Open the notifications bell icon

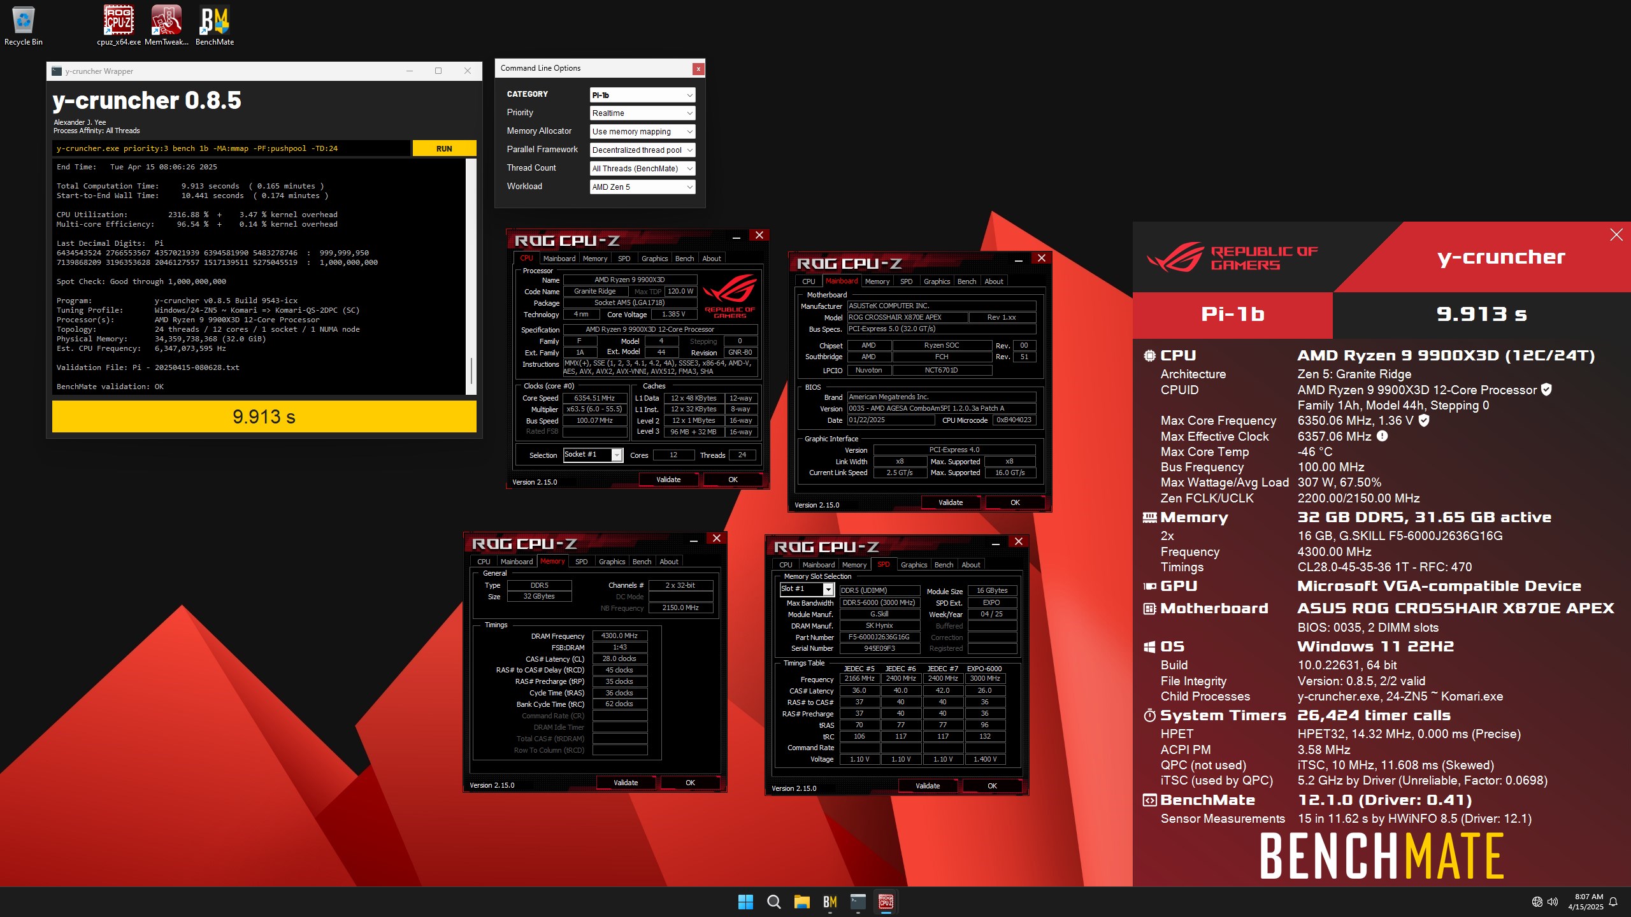[x=1613, y=902]
